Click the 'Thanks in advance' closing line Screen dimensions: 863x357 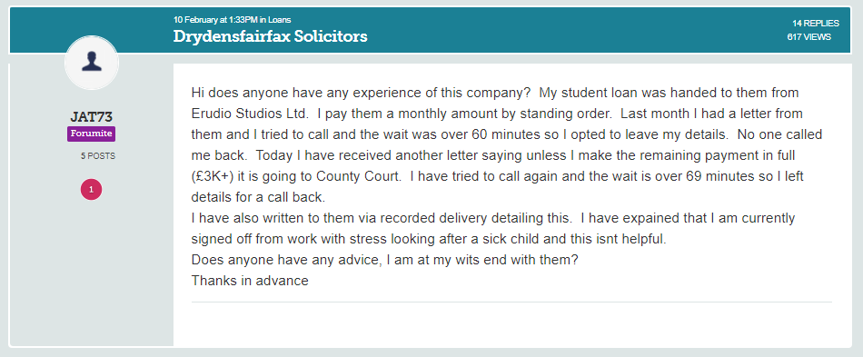(250, 281)
